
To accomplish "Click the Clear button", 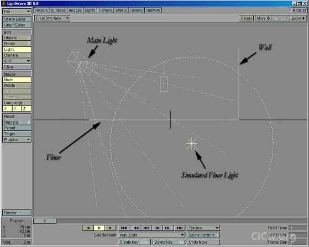I will [x=17, y=67].
